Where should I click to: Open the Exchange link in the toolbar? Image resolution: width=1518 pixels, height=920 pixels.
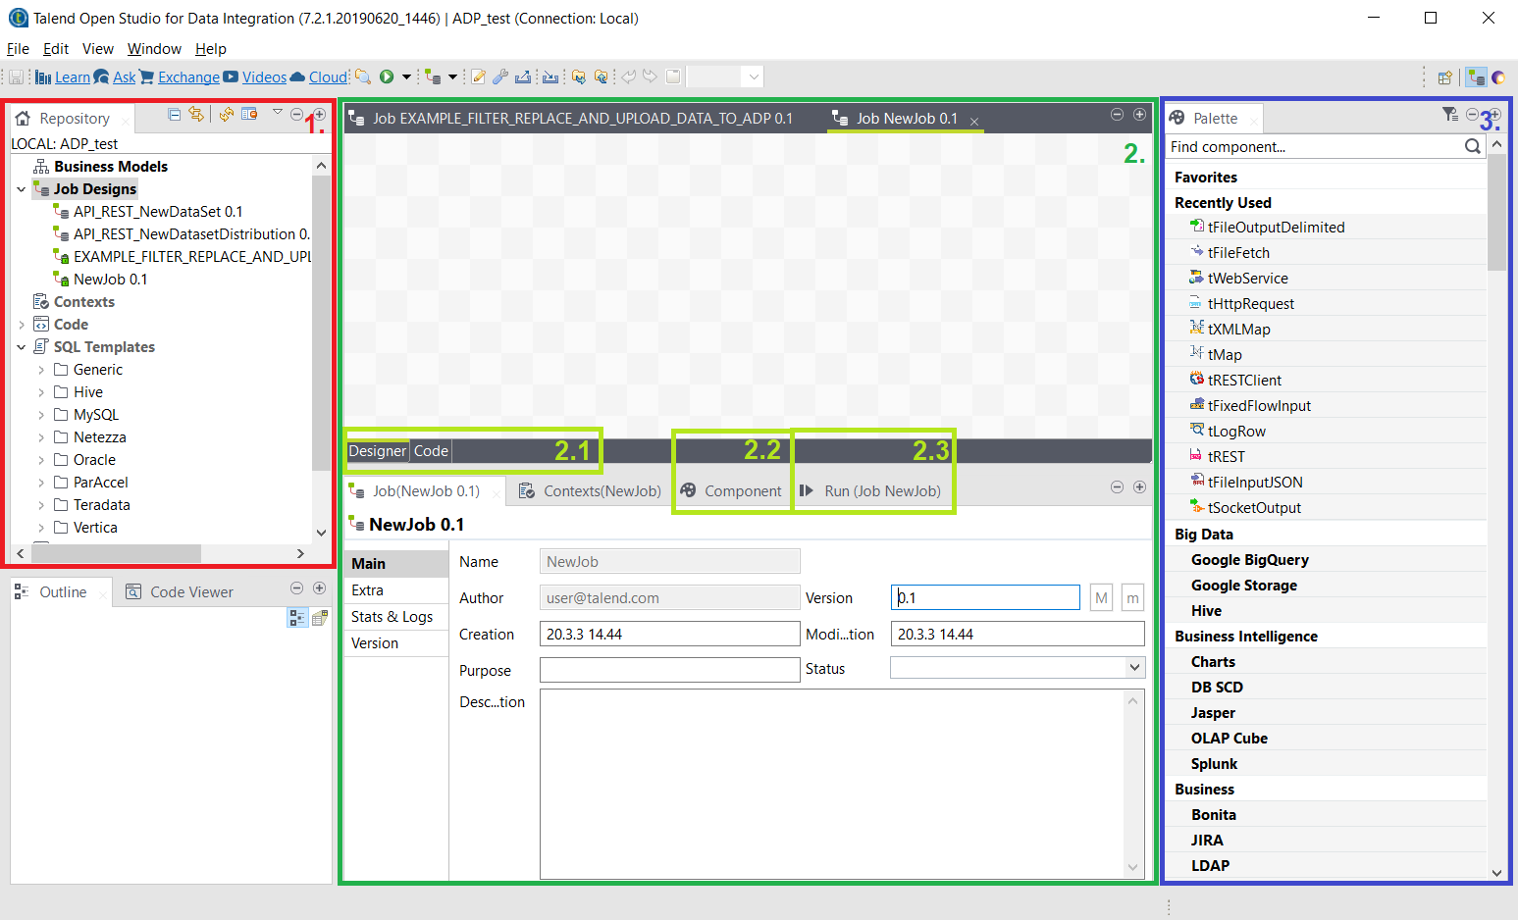pyautogui.click(x=188, y=77)
